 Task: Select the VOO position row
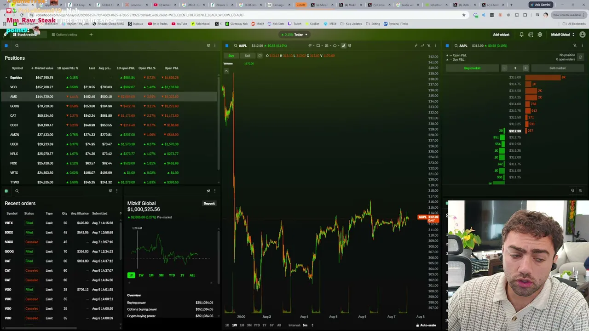click(x=109, y=87)
